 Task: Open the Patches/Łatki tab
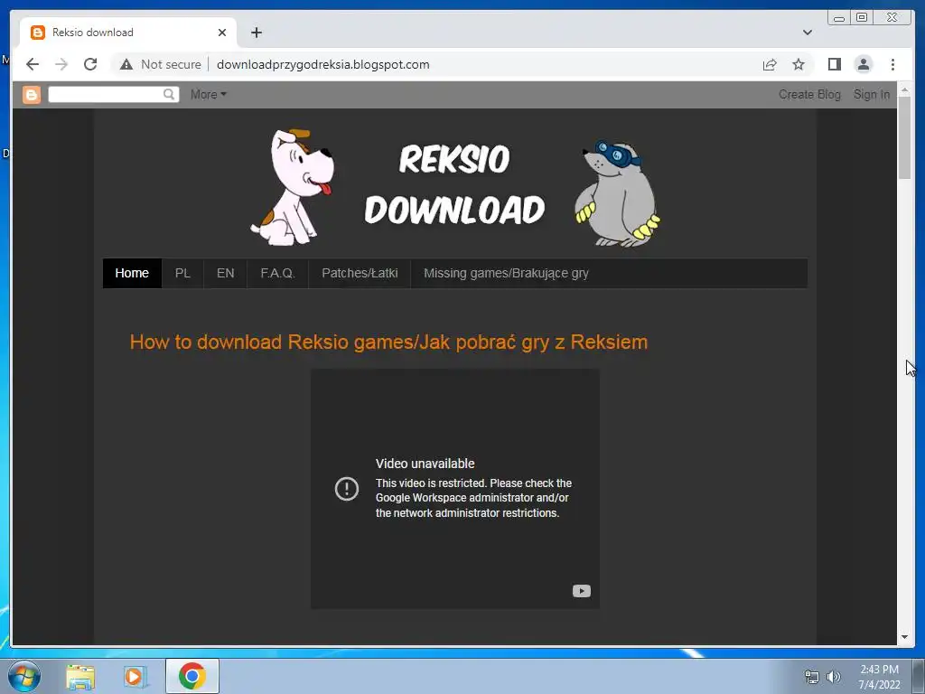[360, 273]
